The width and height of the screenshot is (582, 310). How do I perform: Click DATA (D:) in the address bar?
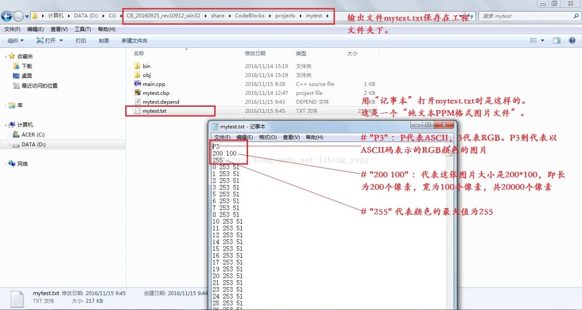tap(86, 16)
